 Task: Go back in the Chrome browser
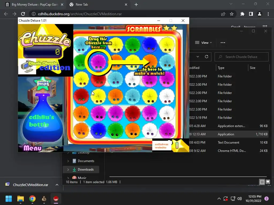click(6, 14)
